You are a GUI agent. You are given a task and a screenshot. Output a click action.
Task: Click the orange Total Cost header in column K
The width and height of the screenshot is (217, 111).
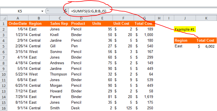click(x=206, y=41)
